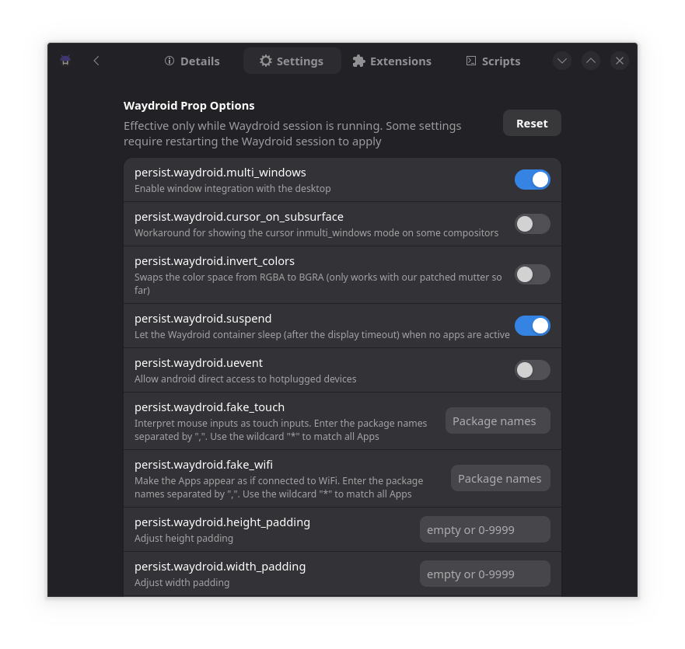
Task: Disable persist.waydroid.multi_windows
Action: 532,179
